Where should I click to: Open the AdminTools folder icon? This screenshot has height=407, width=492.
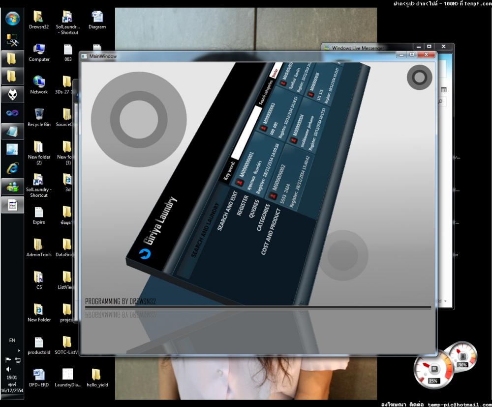[39, 247]
